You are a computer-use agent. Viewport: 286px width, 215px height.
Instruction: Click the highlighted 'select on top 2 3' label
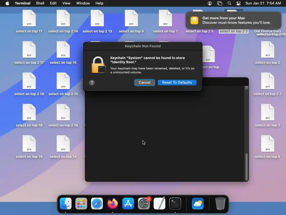pyautogui.click(x=233, y=31)
